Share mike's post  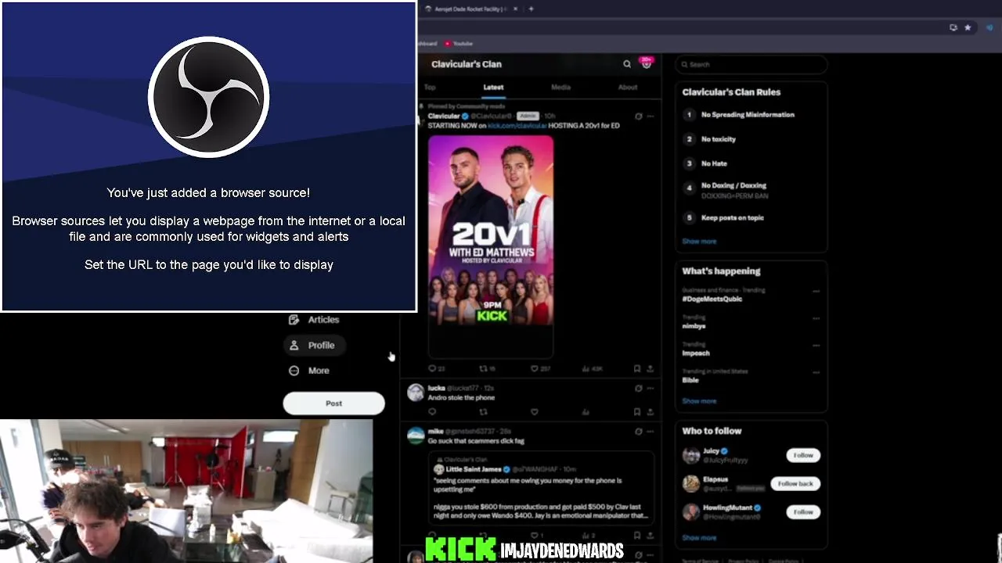pyautogui.click(x=650, y=536)
